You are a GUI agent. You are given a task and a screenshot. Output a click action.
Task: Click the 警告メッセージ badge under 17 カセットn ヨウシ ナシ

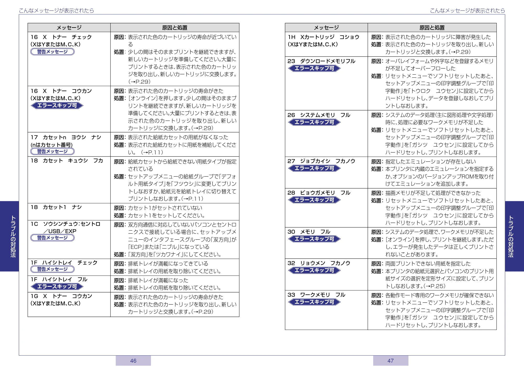click(52, 151)
